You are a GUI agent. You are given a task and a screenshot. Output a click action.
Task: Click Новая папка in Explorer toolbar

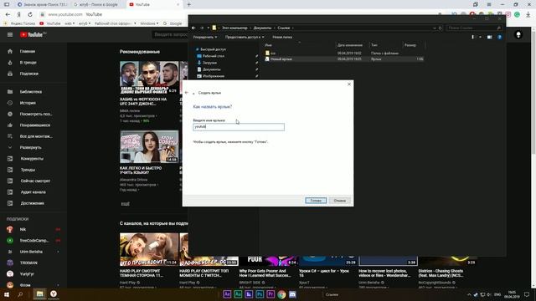(x=282, y=37)
